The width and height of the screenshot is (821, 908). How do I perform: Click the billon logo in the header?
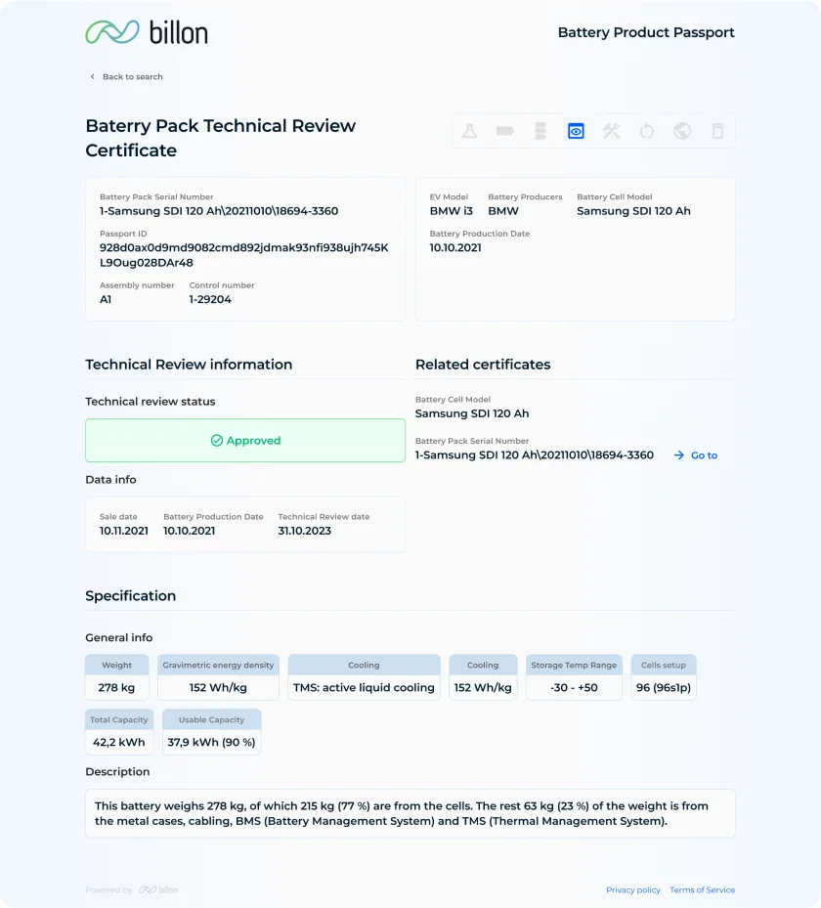coord(147,32)
